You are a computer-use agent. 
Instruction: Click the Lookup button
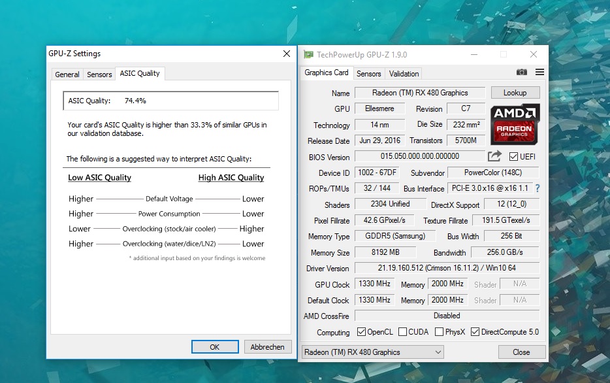pos(515,93)
